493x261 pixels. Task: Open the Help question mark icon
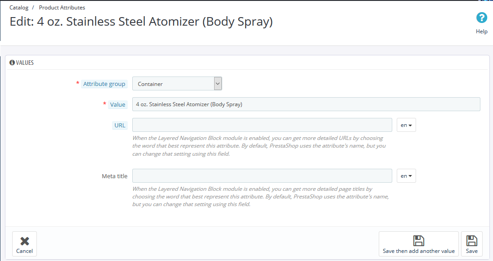(x=482, y=18)
